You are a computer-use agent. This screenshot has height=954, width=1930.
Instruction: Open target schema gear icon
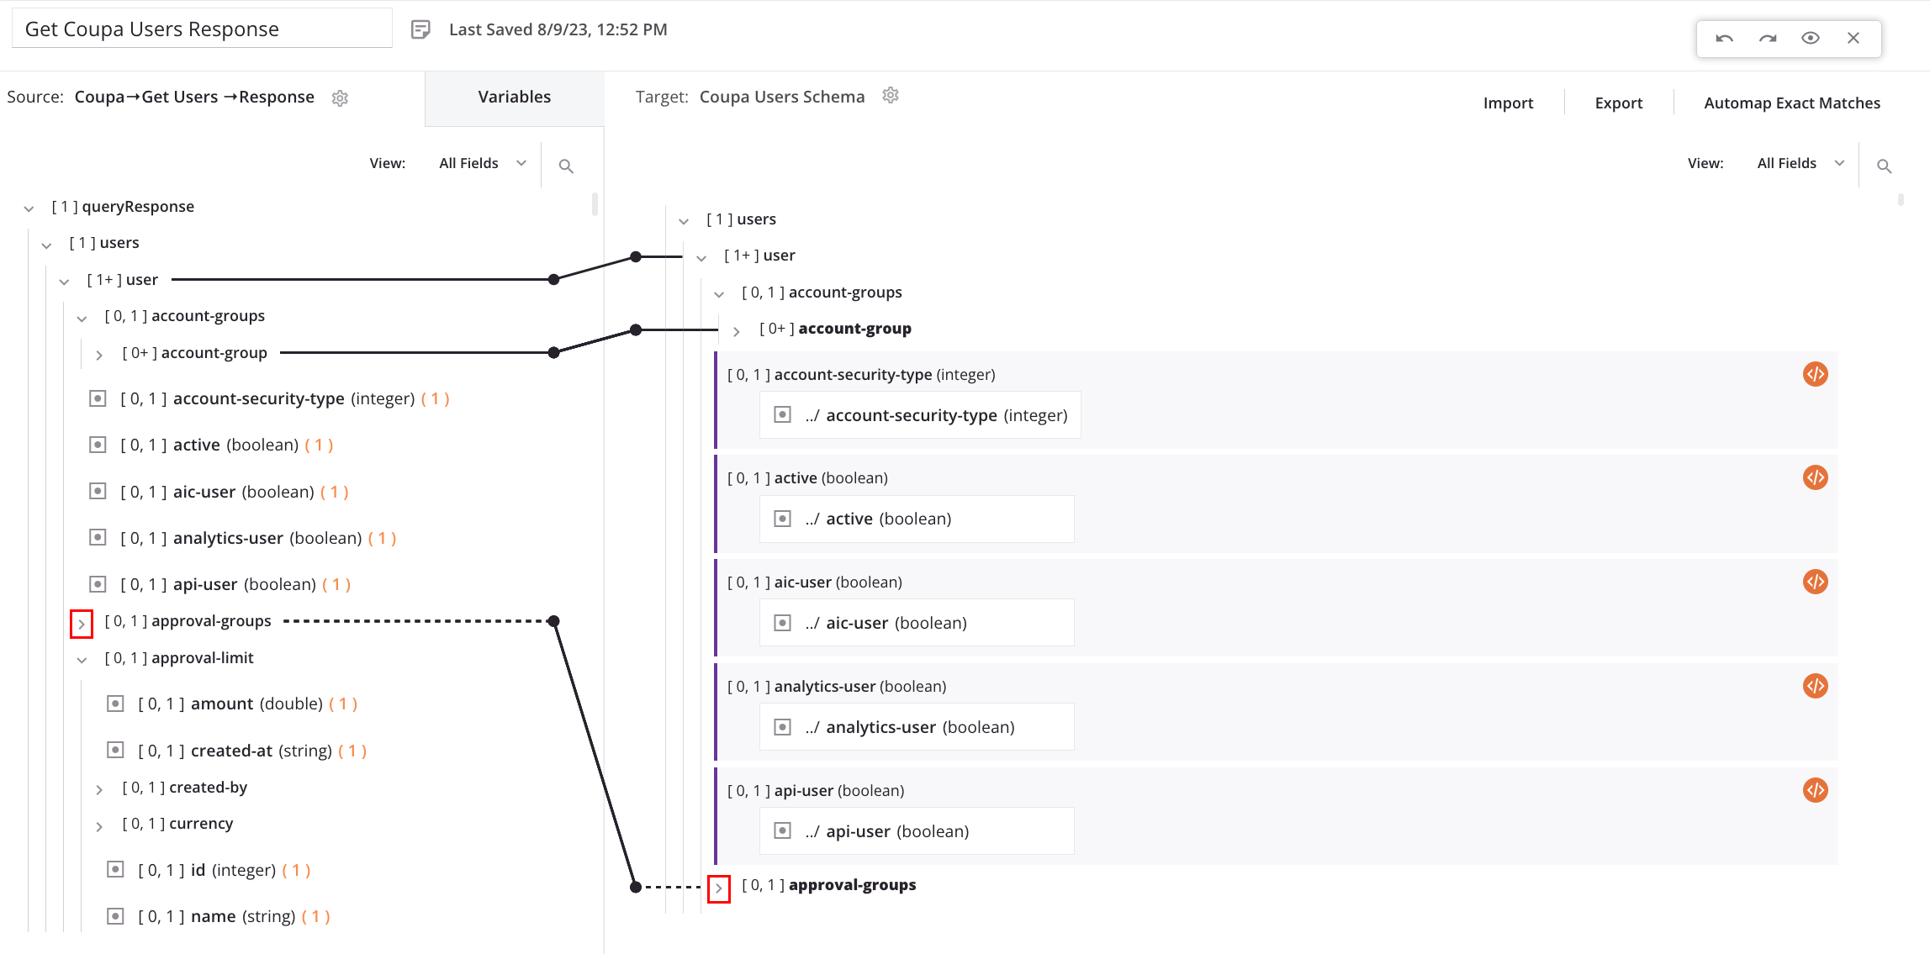(x=891, y=96)
